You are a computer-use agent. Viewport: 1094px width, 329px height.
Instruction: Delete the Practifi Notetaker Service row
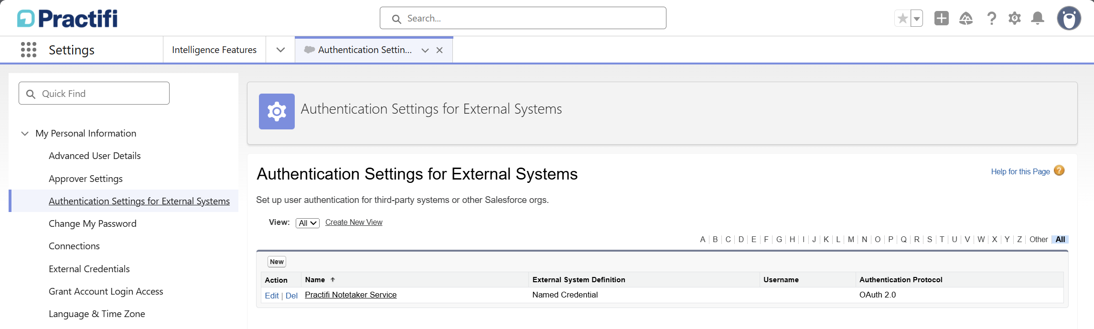point(291,296)
